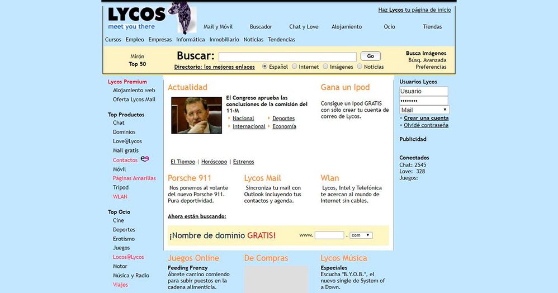Open the .com domain extension dropdown
Image resolution: width=558 pixels, height=293 pixels.
tap(361, 235)
